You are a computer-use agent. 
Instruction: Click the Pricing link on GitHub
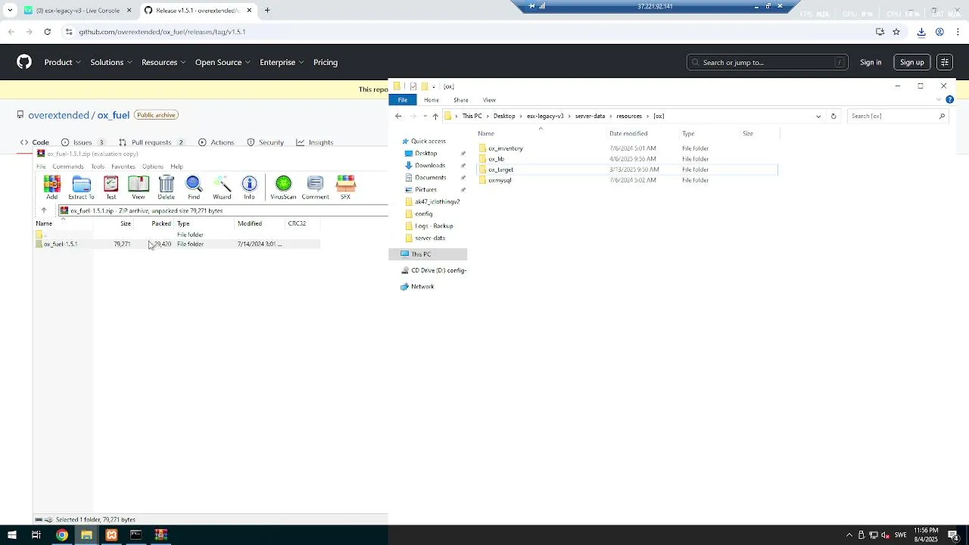pyautogui.click(x=326, y=62)
